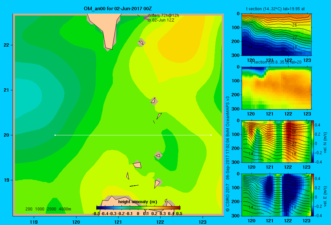
Task: Click the 'height anomaly (m)' legend title
Action: [138, 202]
